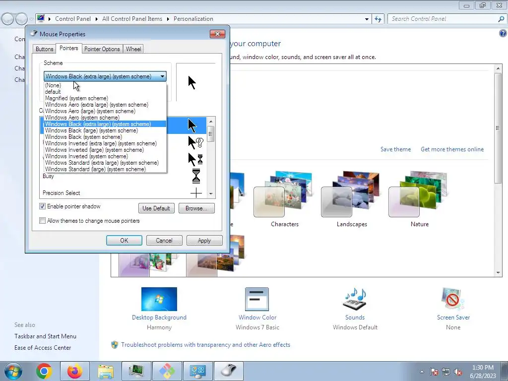The height and width of the screenshot is (381, 508).
Task: Select the Precision Select crosshair pointer
Action: coord(196,193)
